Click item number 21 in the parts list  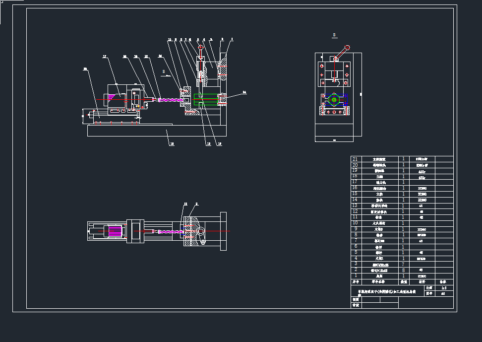(355, 159)
